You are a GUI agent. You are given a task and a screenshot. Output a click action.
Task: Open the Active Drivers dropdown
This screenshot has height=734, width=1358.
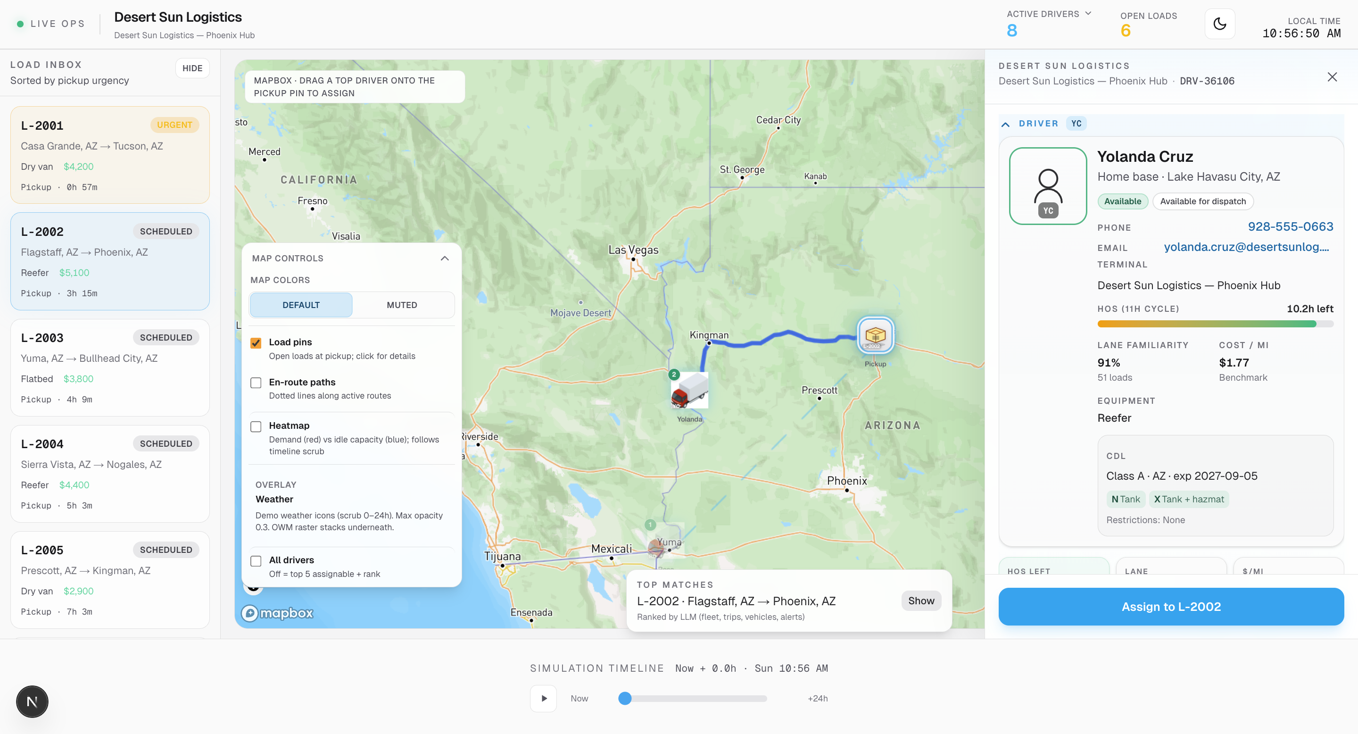click(1087, 14)
